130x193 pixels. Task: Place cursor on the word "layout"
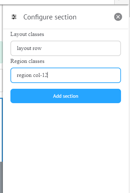(24, 49)
